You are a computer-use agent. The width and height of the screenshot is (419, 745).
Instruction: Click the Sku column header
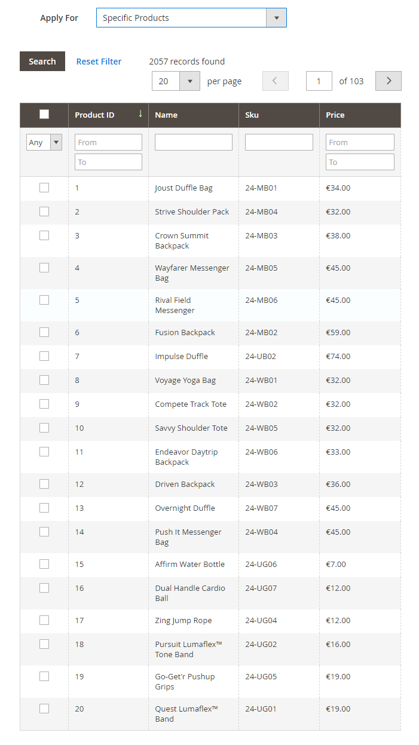pyautogui.click(x=252, y=115)
